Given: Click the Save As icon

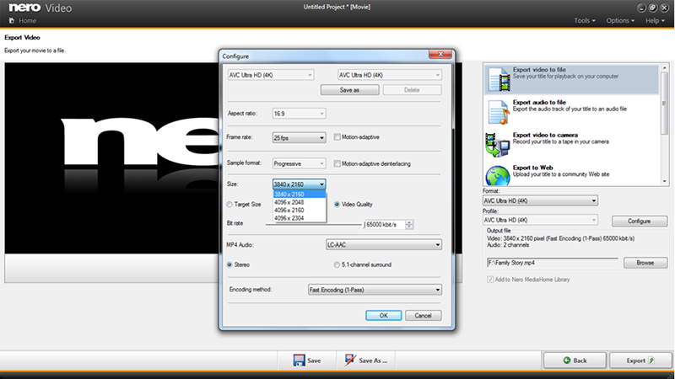Looking at the screenshot, I should 350,360.
